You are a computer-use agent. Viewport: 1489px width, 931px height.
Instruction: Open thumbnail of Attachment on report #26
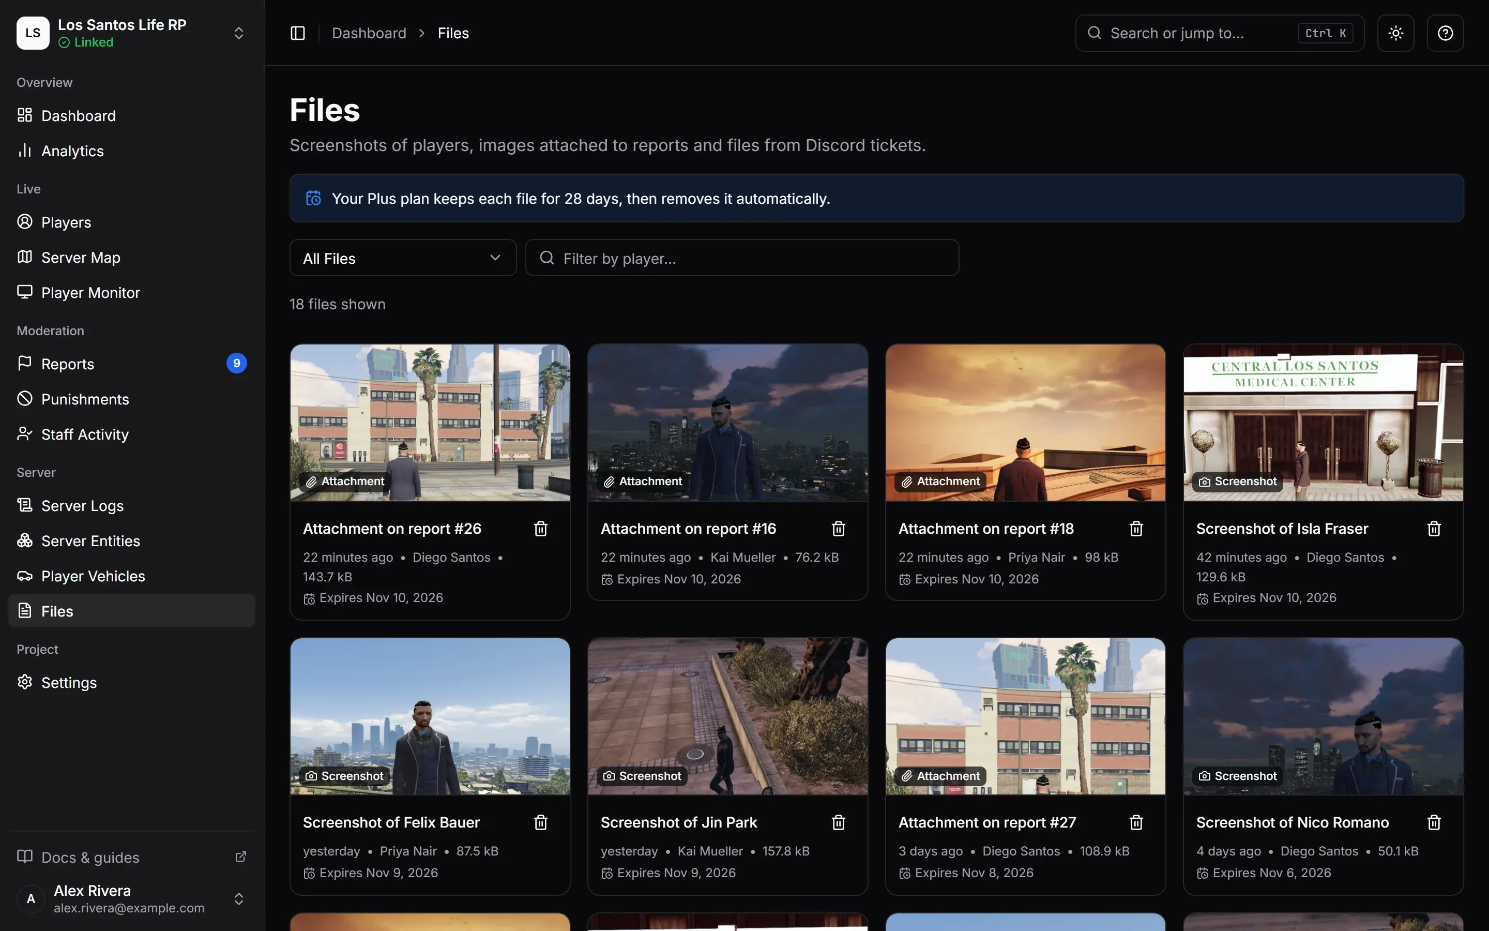pyautogui.click(x=430, y=423)
